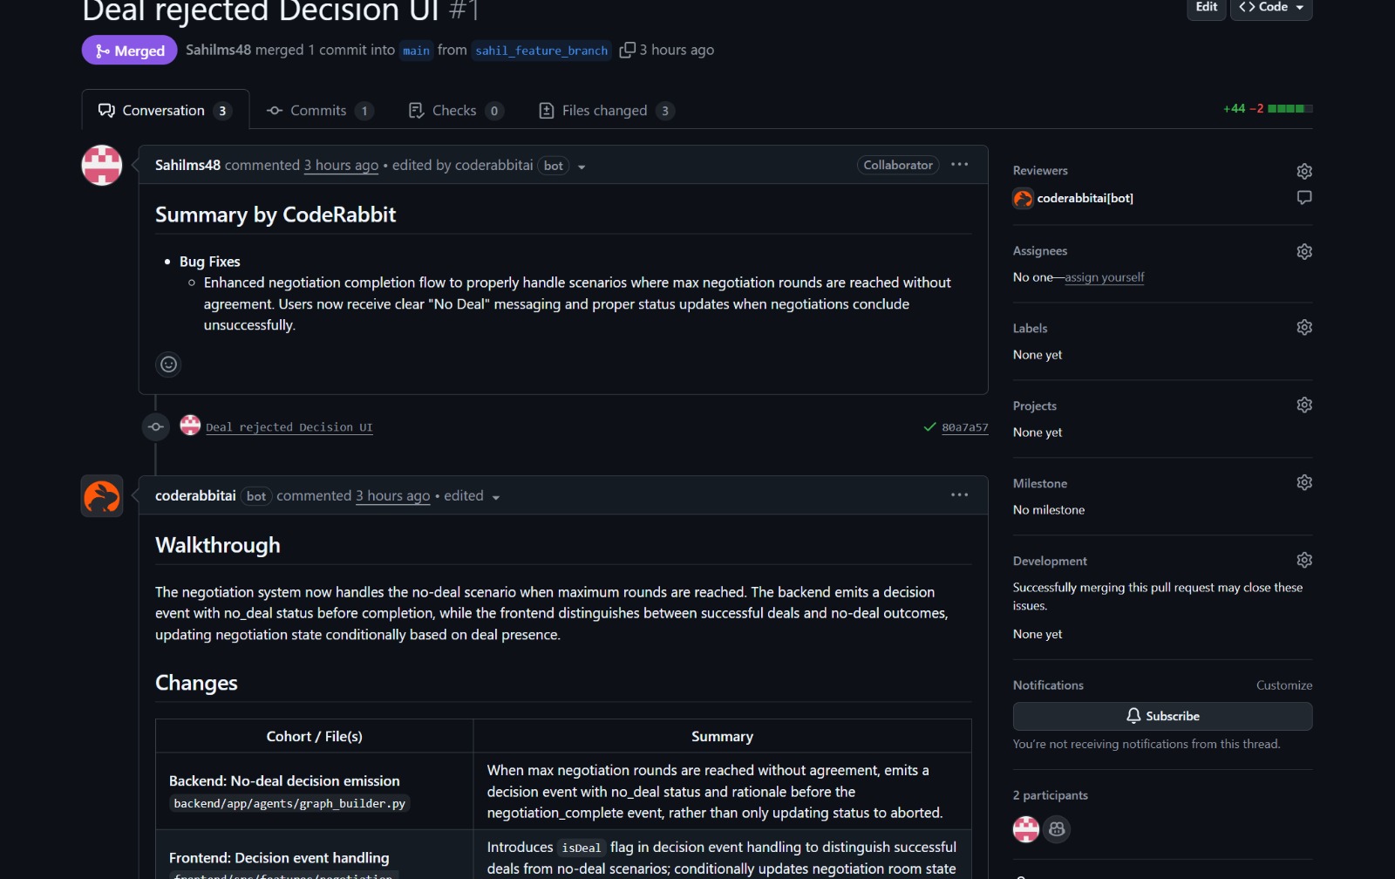Screen dimensions: 1395x879
Task: Click the coderabbitai link in edited by text
Action: coord(493,165)
